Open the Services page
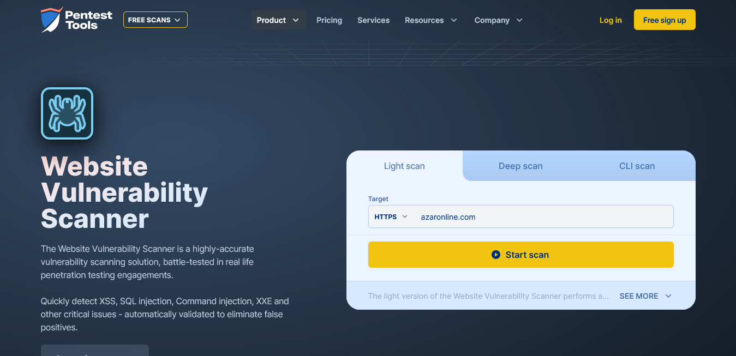The height and width of the screenshot is (356, 736). click(373, 20)
